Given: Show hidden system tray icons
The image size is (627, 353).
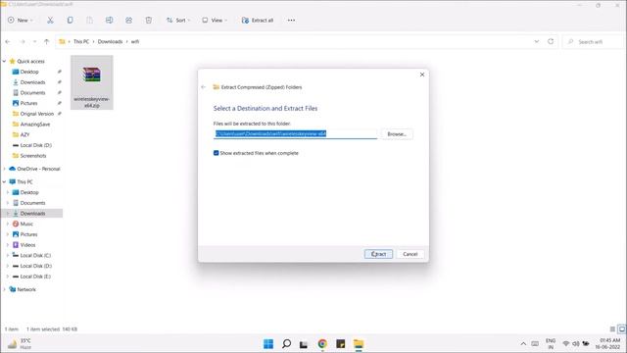Looking at the screenshot, I should coord(523,344).
